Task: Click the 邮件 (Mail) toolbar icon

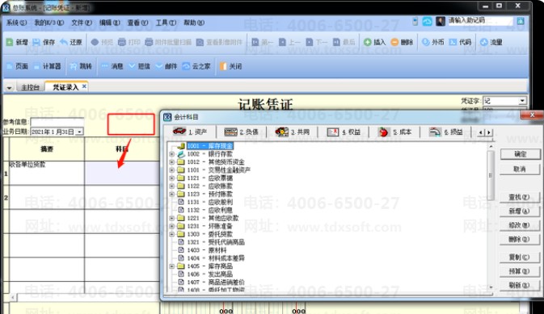Action: coord(159,66)
